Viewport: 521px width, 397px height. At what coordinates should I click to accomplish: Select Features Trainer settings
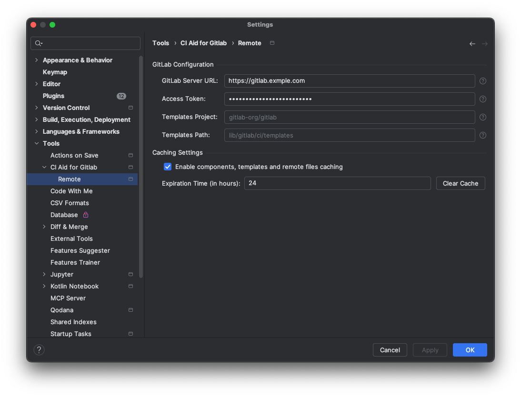coord(75,262)
